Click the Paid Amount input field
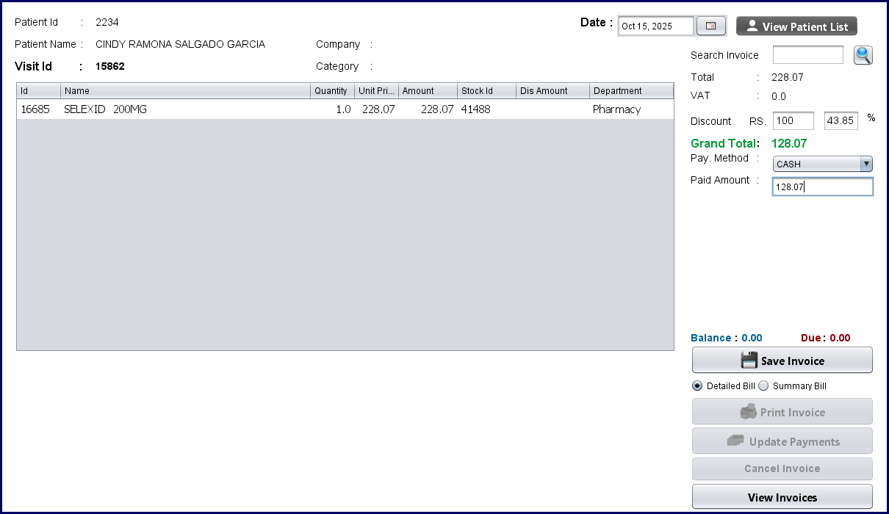 click(822, 187)
